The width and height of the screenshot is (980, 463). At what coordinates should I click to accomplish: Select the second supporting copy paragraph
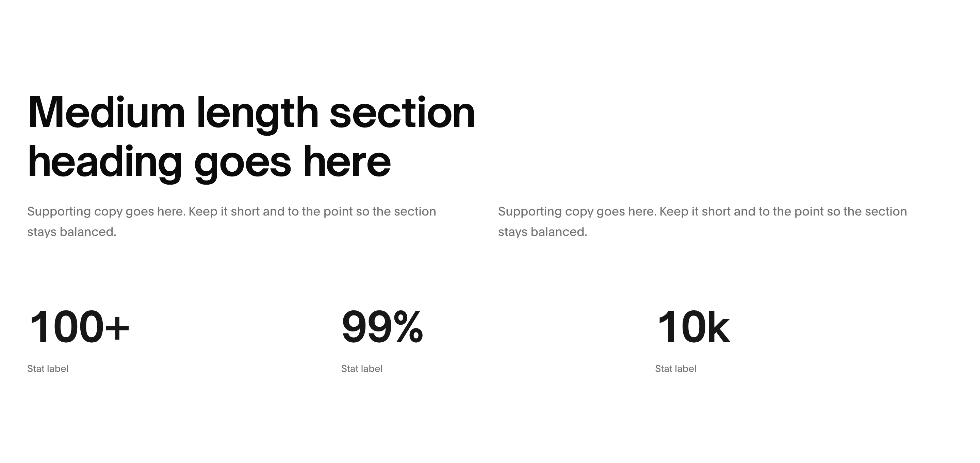coord(703,222)
